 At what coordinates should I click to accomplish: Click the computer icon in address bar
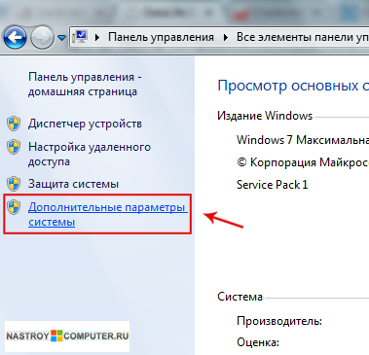(80, 37)
